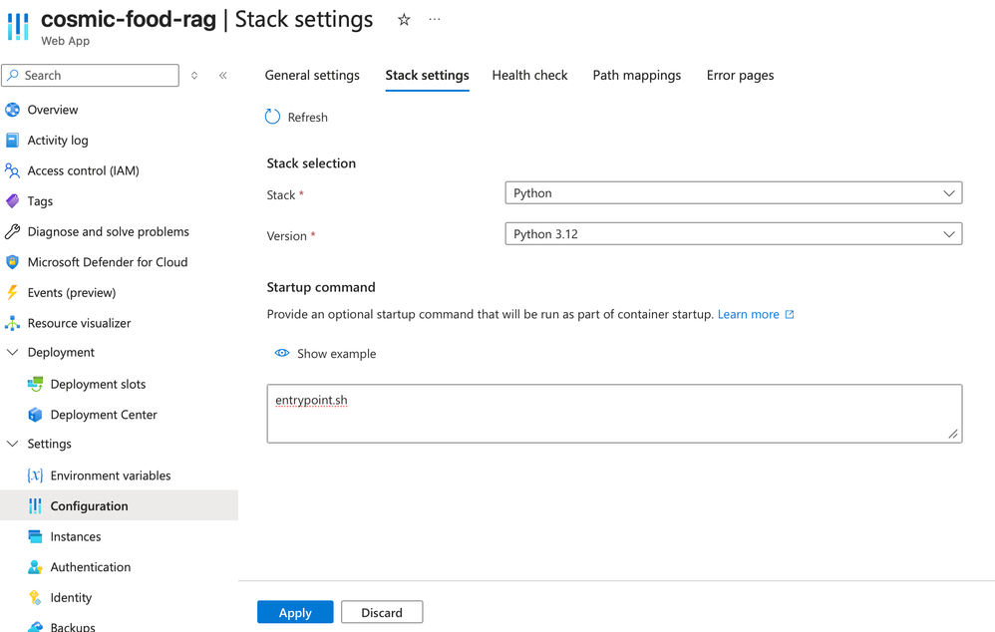Open Events (preview) lightning icon
995x632 pixels.
pos(12,292)
